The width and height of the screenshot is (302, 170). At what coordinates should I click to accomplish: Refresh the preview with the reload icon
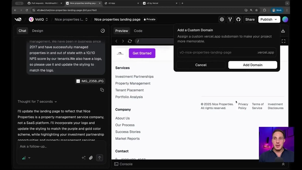[x=130, y=41]
